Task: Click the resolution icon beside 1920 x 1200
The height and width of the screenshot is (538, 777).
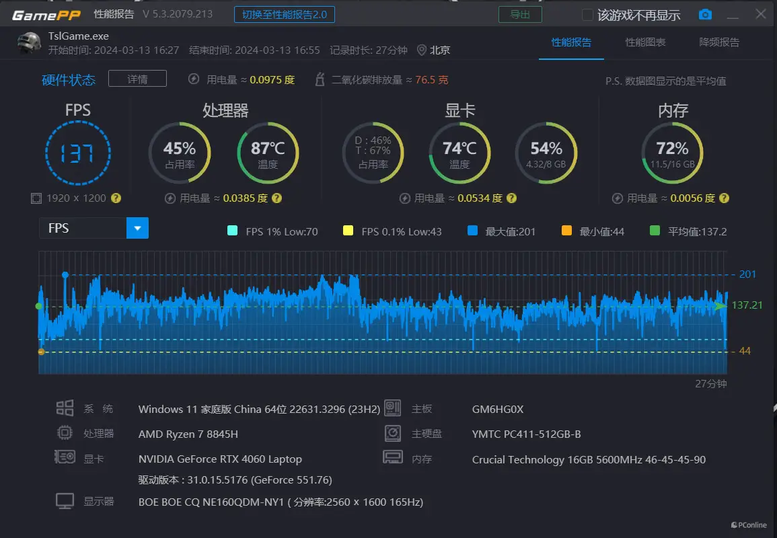Action: pyautogui.click(x=36, y=198)
